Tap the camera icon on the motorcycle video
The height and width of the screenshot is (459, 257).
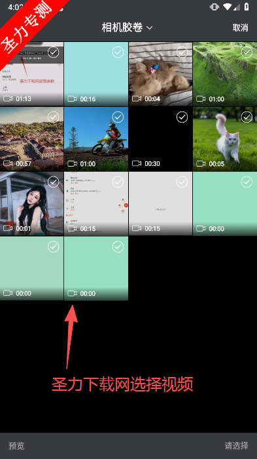coord(72,164)
